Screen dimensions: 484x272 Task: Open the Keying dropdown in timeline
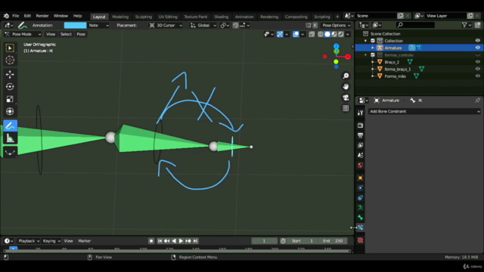(51, 241)
